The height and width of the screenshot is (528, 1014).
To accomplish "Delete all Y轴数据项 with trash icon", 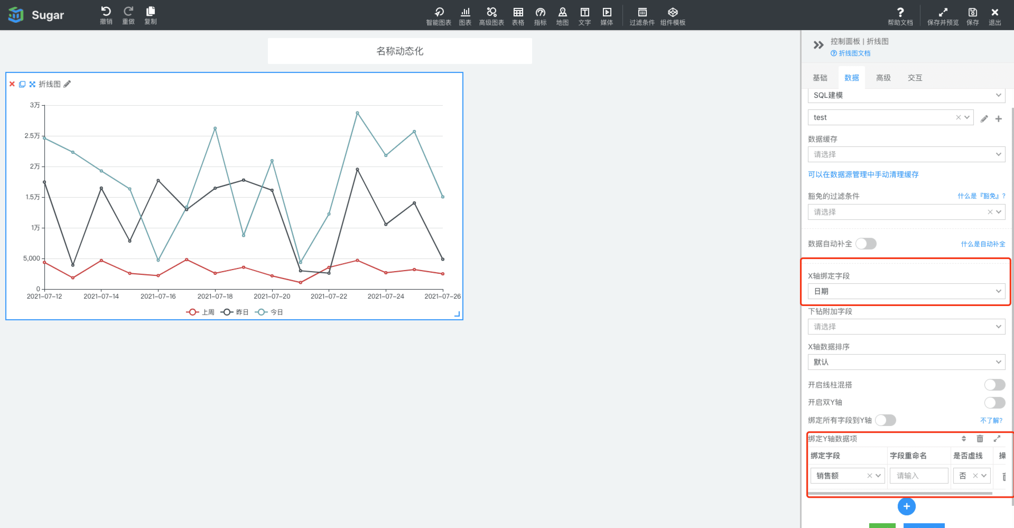I will (980, 438).
